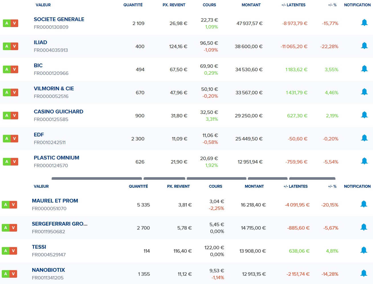Screen dimensions: 373x284
Task: Buy EDF with the A button
Action: 7,139
